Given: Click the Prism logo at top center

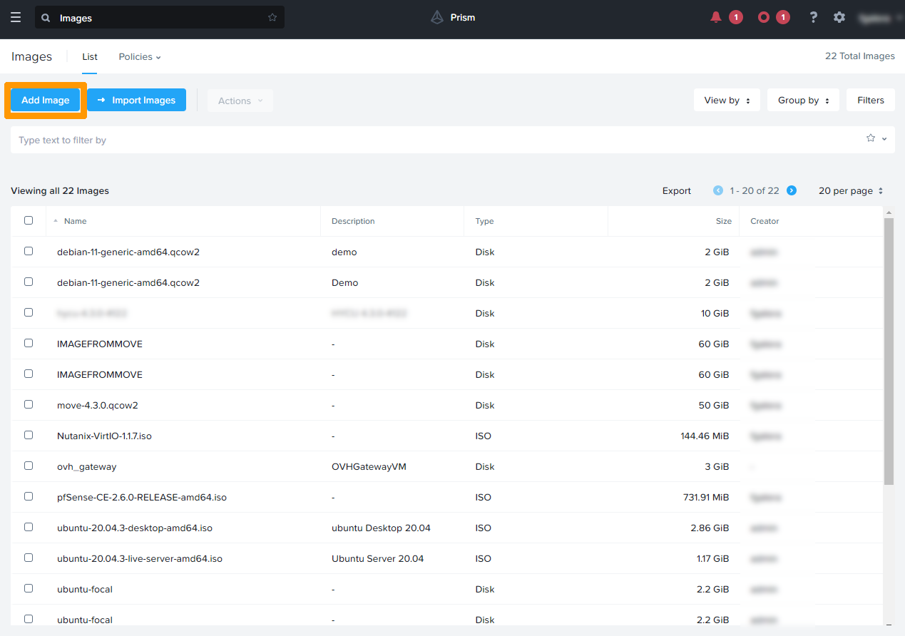Looking at the screenshot, I should pos(452,17).
